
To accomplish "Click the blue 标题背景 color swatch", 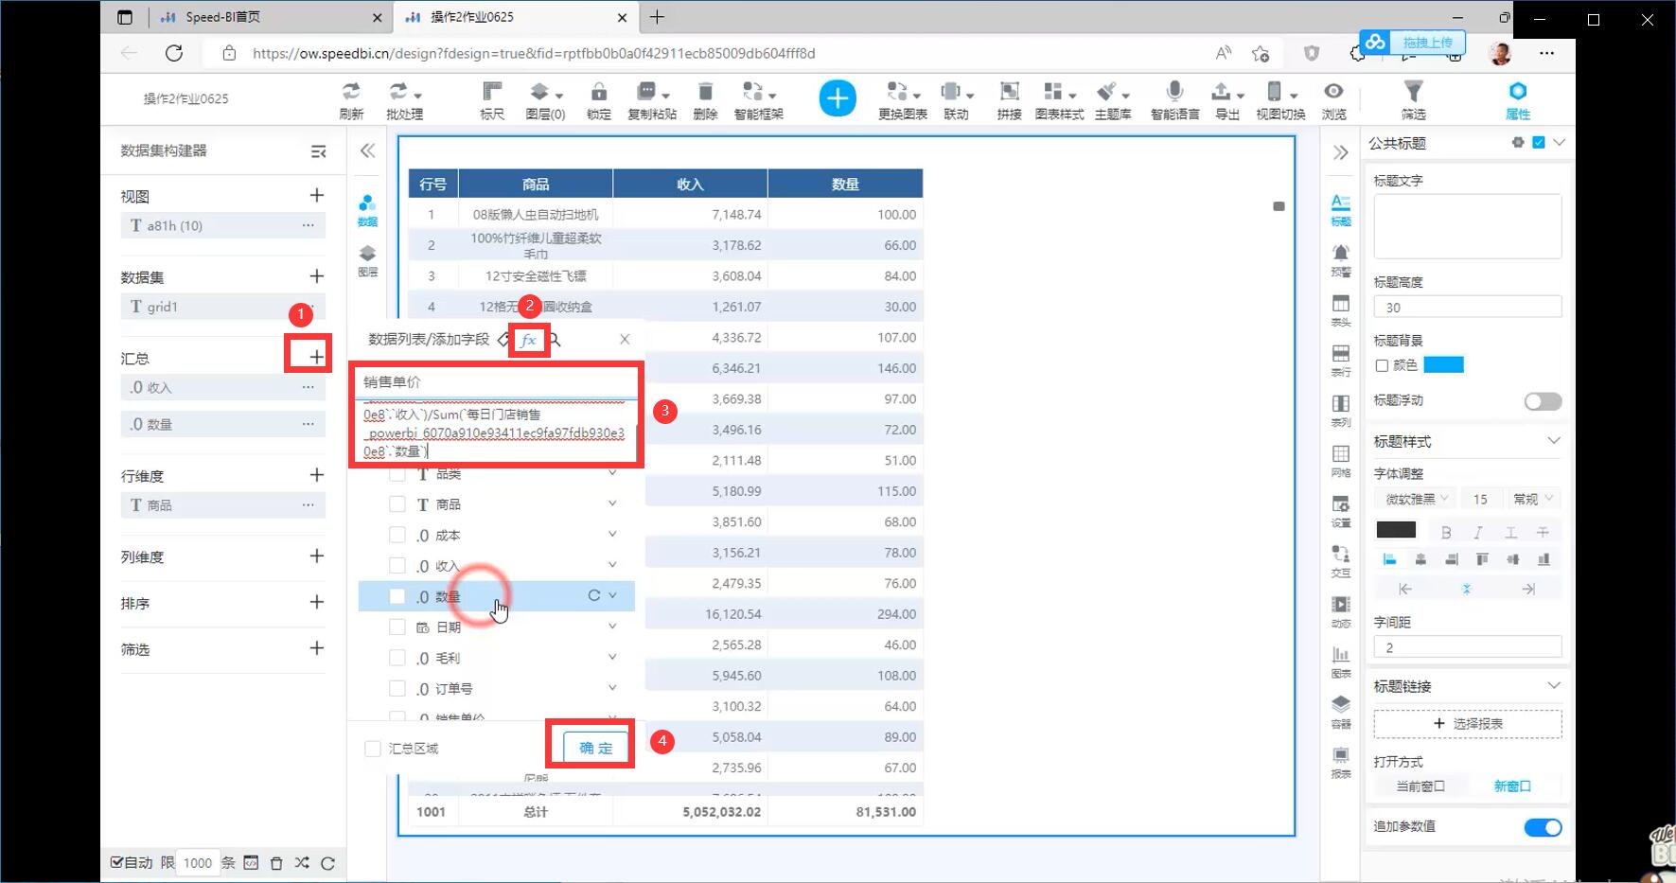I will [x=1443, y=365].
